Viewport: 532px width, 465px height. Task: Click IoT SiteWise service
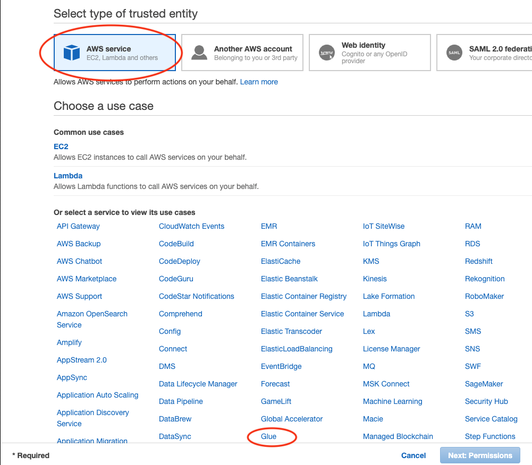tap(384, 226)
